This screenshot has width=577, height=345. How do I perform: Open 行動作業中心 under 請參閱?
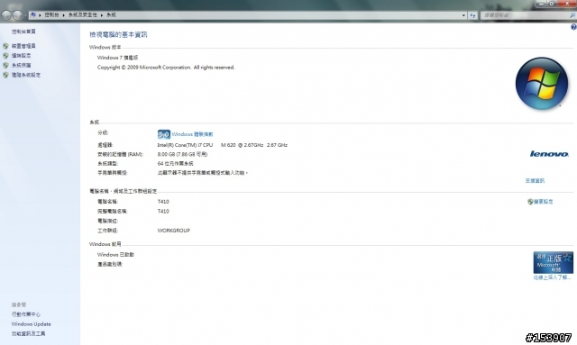[26, 314]
